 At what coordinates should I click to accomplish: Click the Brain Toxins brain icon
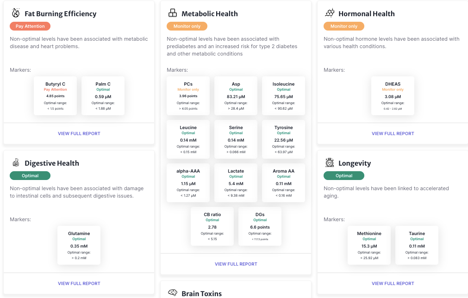tap(173, 292)
